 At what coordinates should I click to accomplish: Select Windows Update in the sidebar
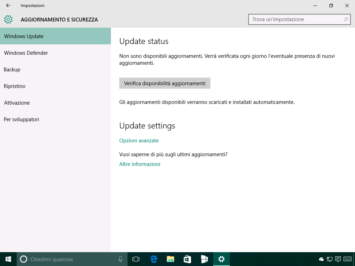point(55,36)
